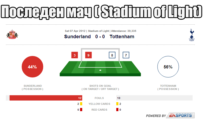Select Tottenham's on-target box showing 8
The width and height of the screenshot is (203, 126).
click(112, 55)
